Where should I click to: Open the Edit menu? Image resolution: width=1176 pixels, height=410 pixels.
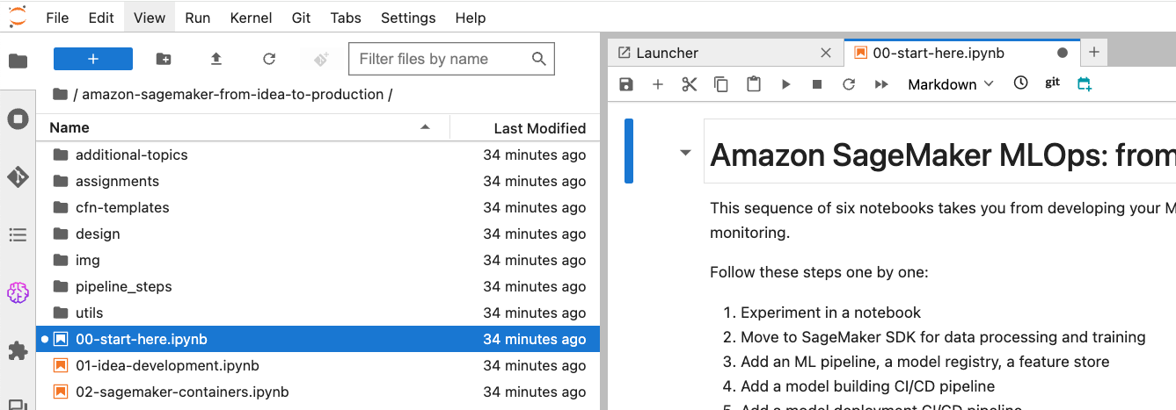pyautogui.click(x=101, y=18)
